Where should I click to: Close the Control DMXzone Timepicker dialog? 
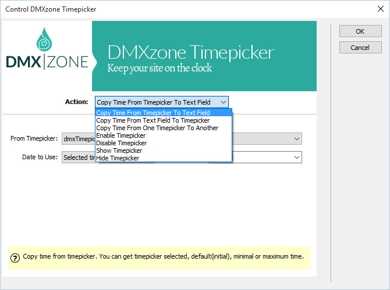[380, 9]
